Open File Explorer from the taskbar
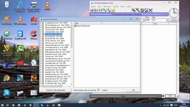The image size is (190, 107). point(13,105)
